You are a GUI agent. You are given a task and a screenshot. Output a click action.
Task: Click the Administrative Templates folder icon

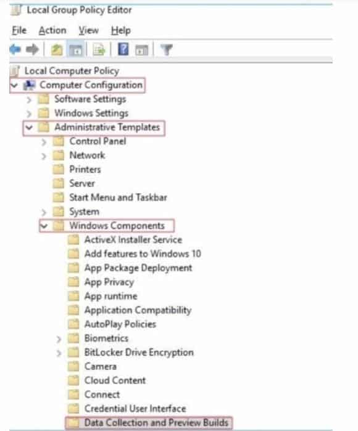(43, 127)
